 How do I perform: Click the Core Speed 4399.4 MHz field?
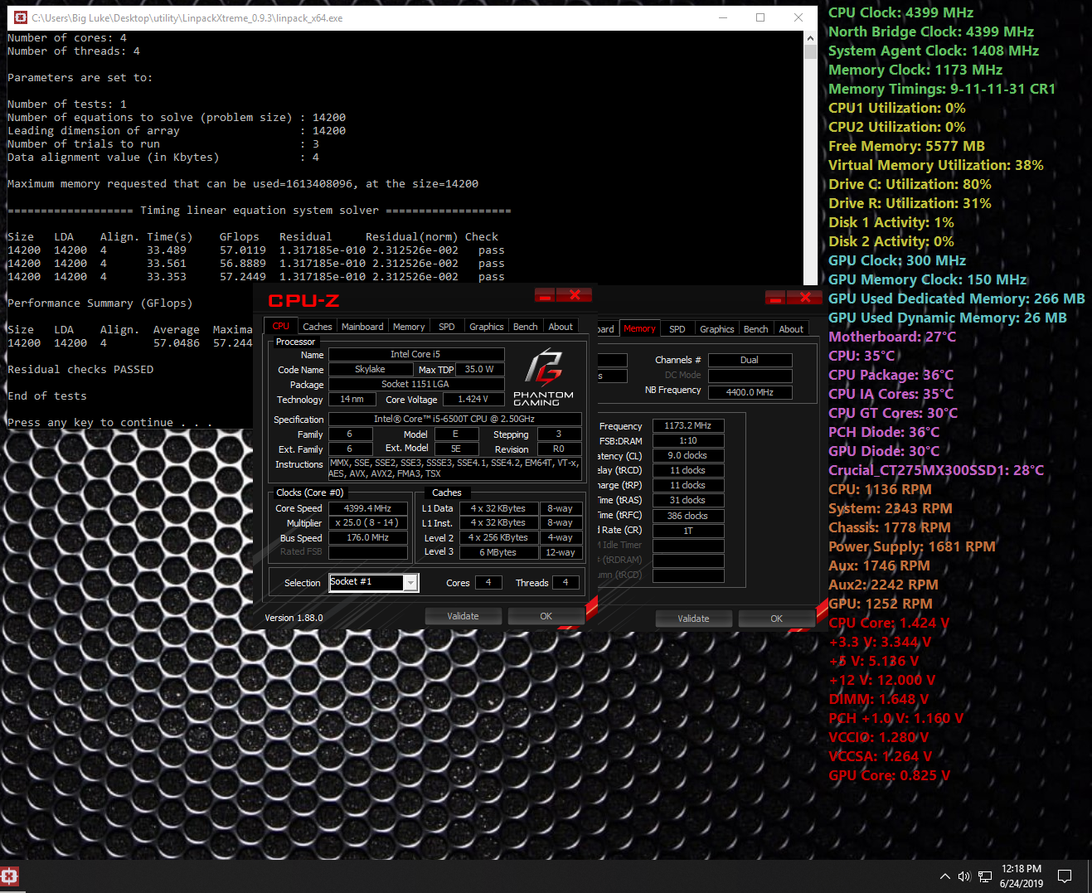[368, 508]
